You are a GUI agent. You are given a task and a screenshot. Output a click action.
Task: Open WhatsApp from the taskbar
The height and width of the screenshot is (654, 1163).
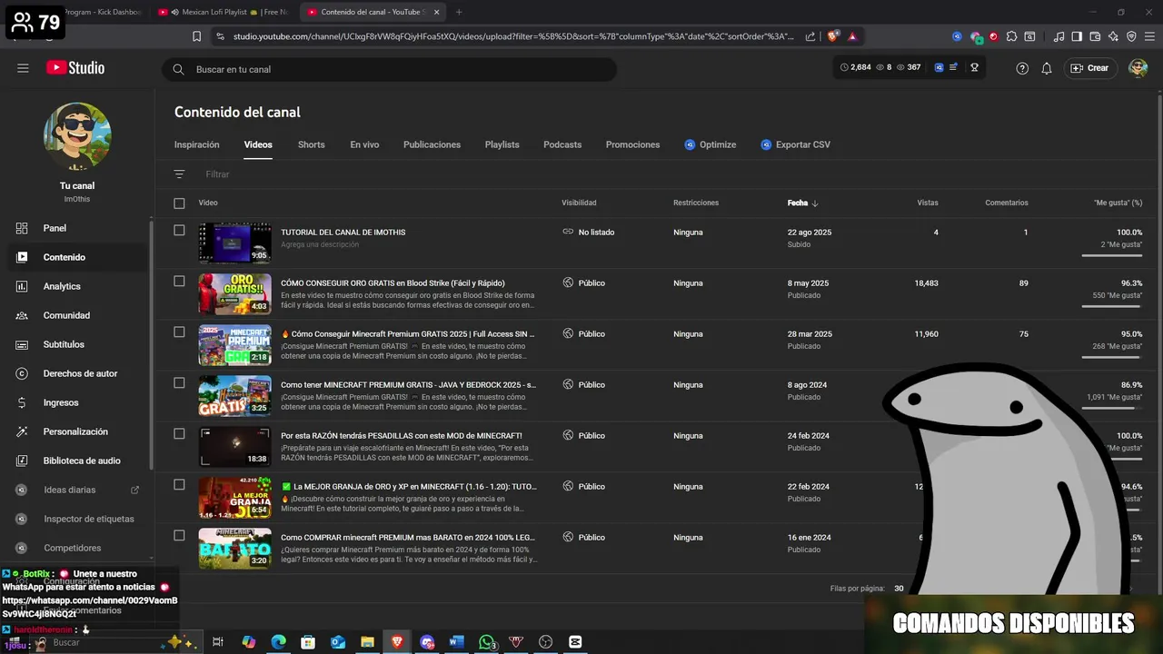tap(487, 642)
